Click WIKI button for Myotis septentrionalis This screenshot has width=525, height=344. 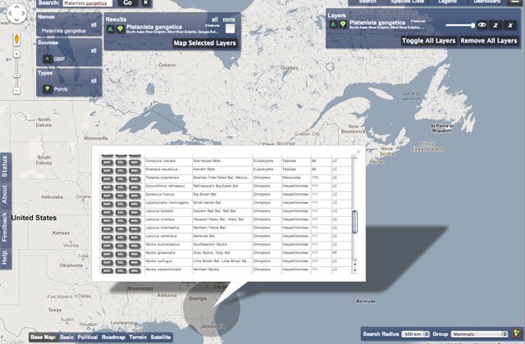(135, 271)
